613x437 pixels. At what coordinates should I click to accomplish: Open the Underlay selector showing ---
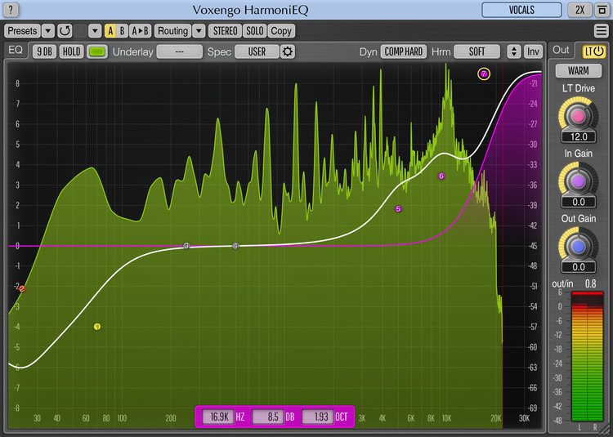pyautogui.click(x=180, y=51)
